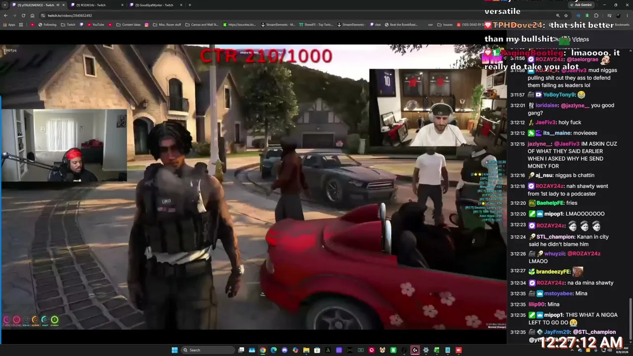This screenshot has height=356, width=633.
Task: Open the mstoyabee username in chat
Action: pyautogui.click(x=558, y=294)
